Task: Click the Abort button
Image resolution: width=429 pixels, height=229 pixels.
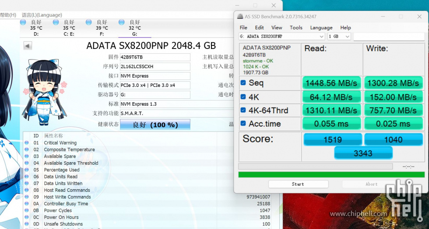Action: (371, 184)
